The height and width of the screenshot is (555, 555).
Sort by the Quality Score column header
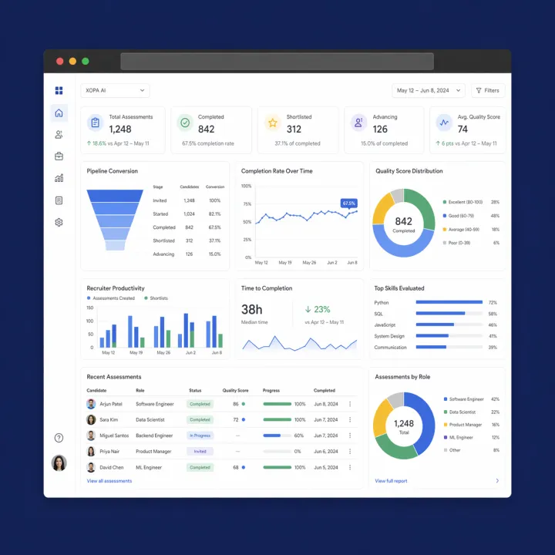tap(235, 390)
